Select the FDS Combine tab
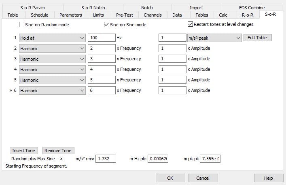Image resolution: width=286 pixels, height=185 pixels. (x=252, y=8)
